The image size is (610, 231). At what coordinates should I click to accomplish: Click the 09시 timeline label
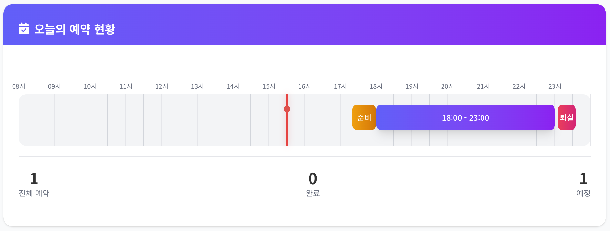pos(55,86)
